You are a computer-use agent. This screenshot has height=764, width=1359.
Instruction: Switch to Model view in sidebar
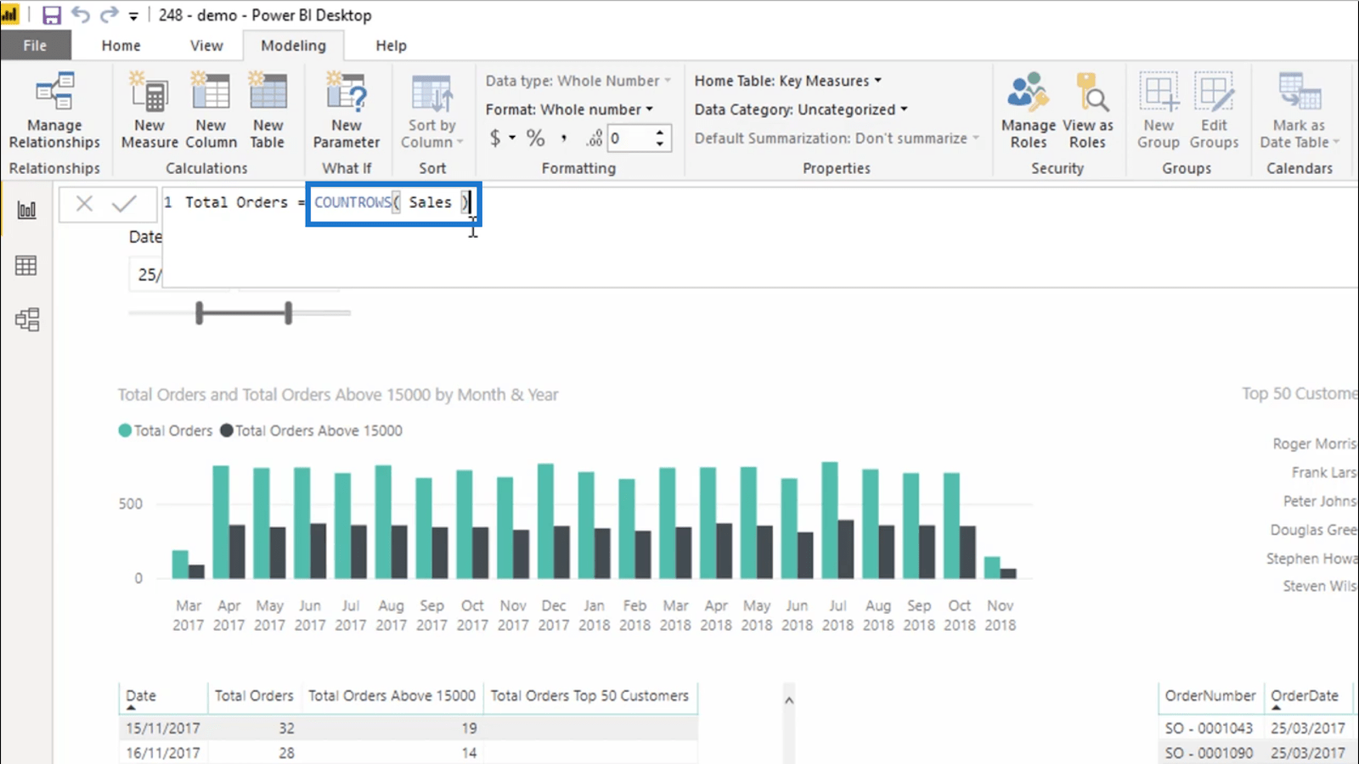26,319
